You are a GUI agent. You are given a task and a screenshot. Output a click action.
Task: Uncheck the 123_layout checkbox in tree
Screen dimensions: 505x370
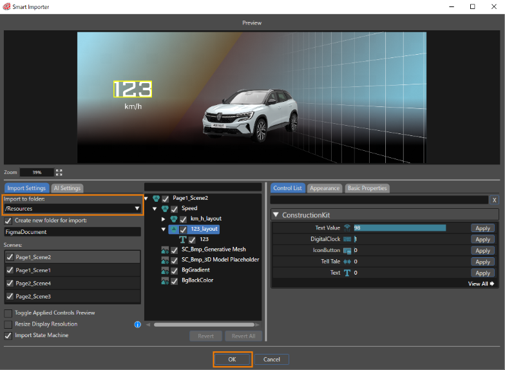click(x=183, y=229)
